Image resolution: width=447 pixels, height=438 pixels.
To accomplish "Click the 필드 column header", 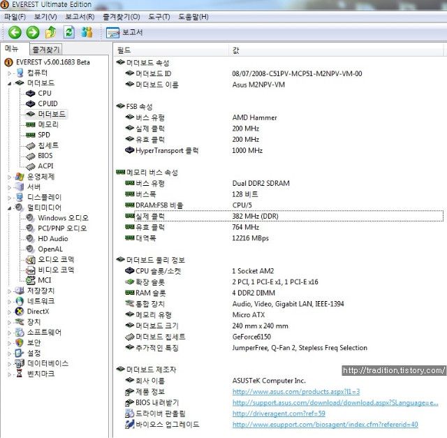I will tap(172, 50).
